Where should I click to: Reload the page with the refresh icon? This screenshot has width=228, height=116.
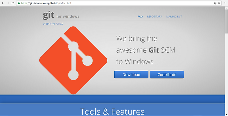click(x=13, y=3)
